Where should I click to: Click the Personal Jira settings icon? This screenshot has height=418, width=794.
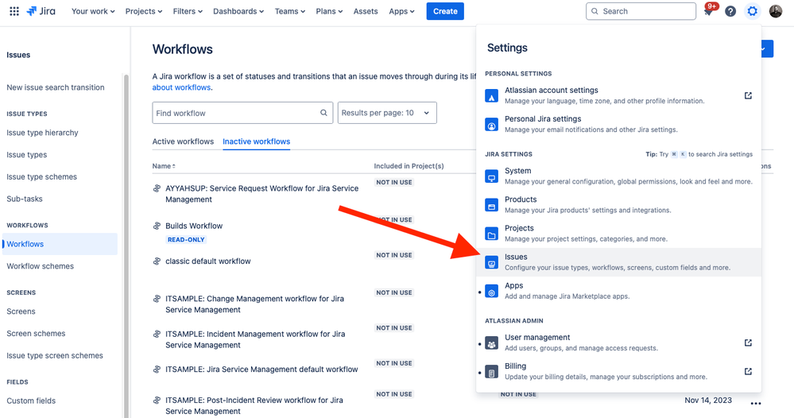click(x=491, y=125)
